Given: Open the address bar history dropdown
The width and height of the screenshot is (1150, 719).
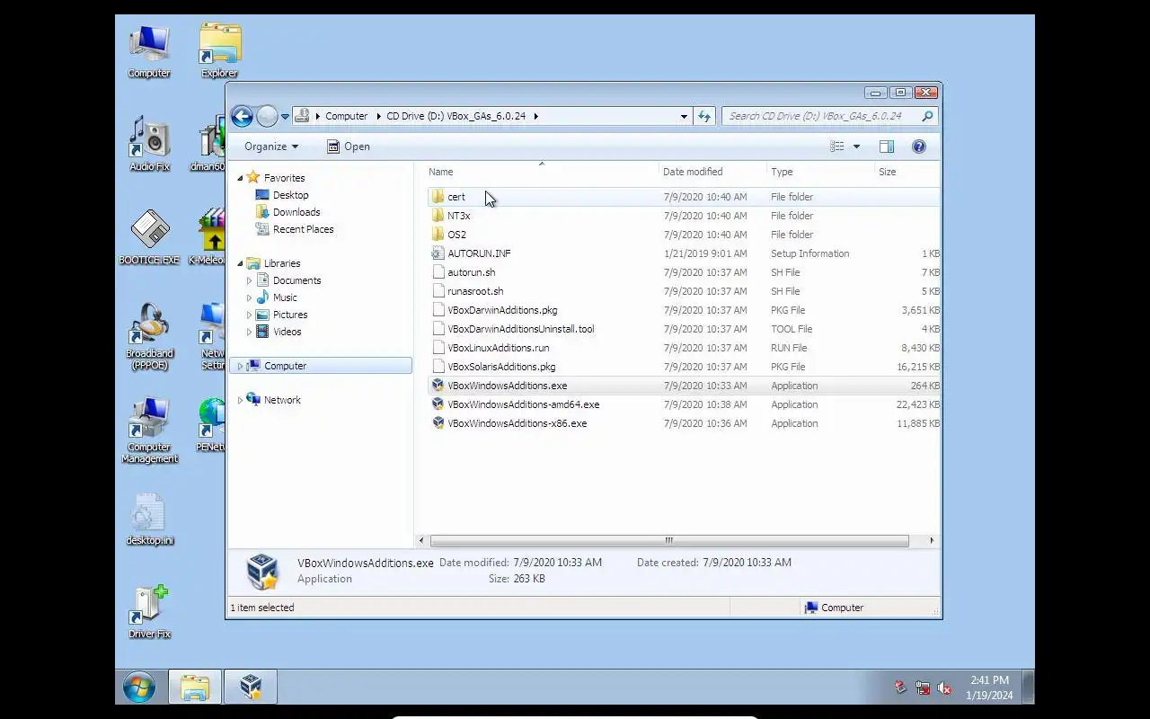Looking at the screenshot, I should [684, 116].
